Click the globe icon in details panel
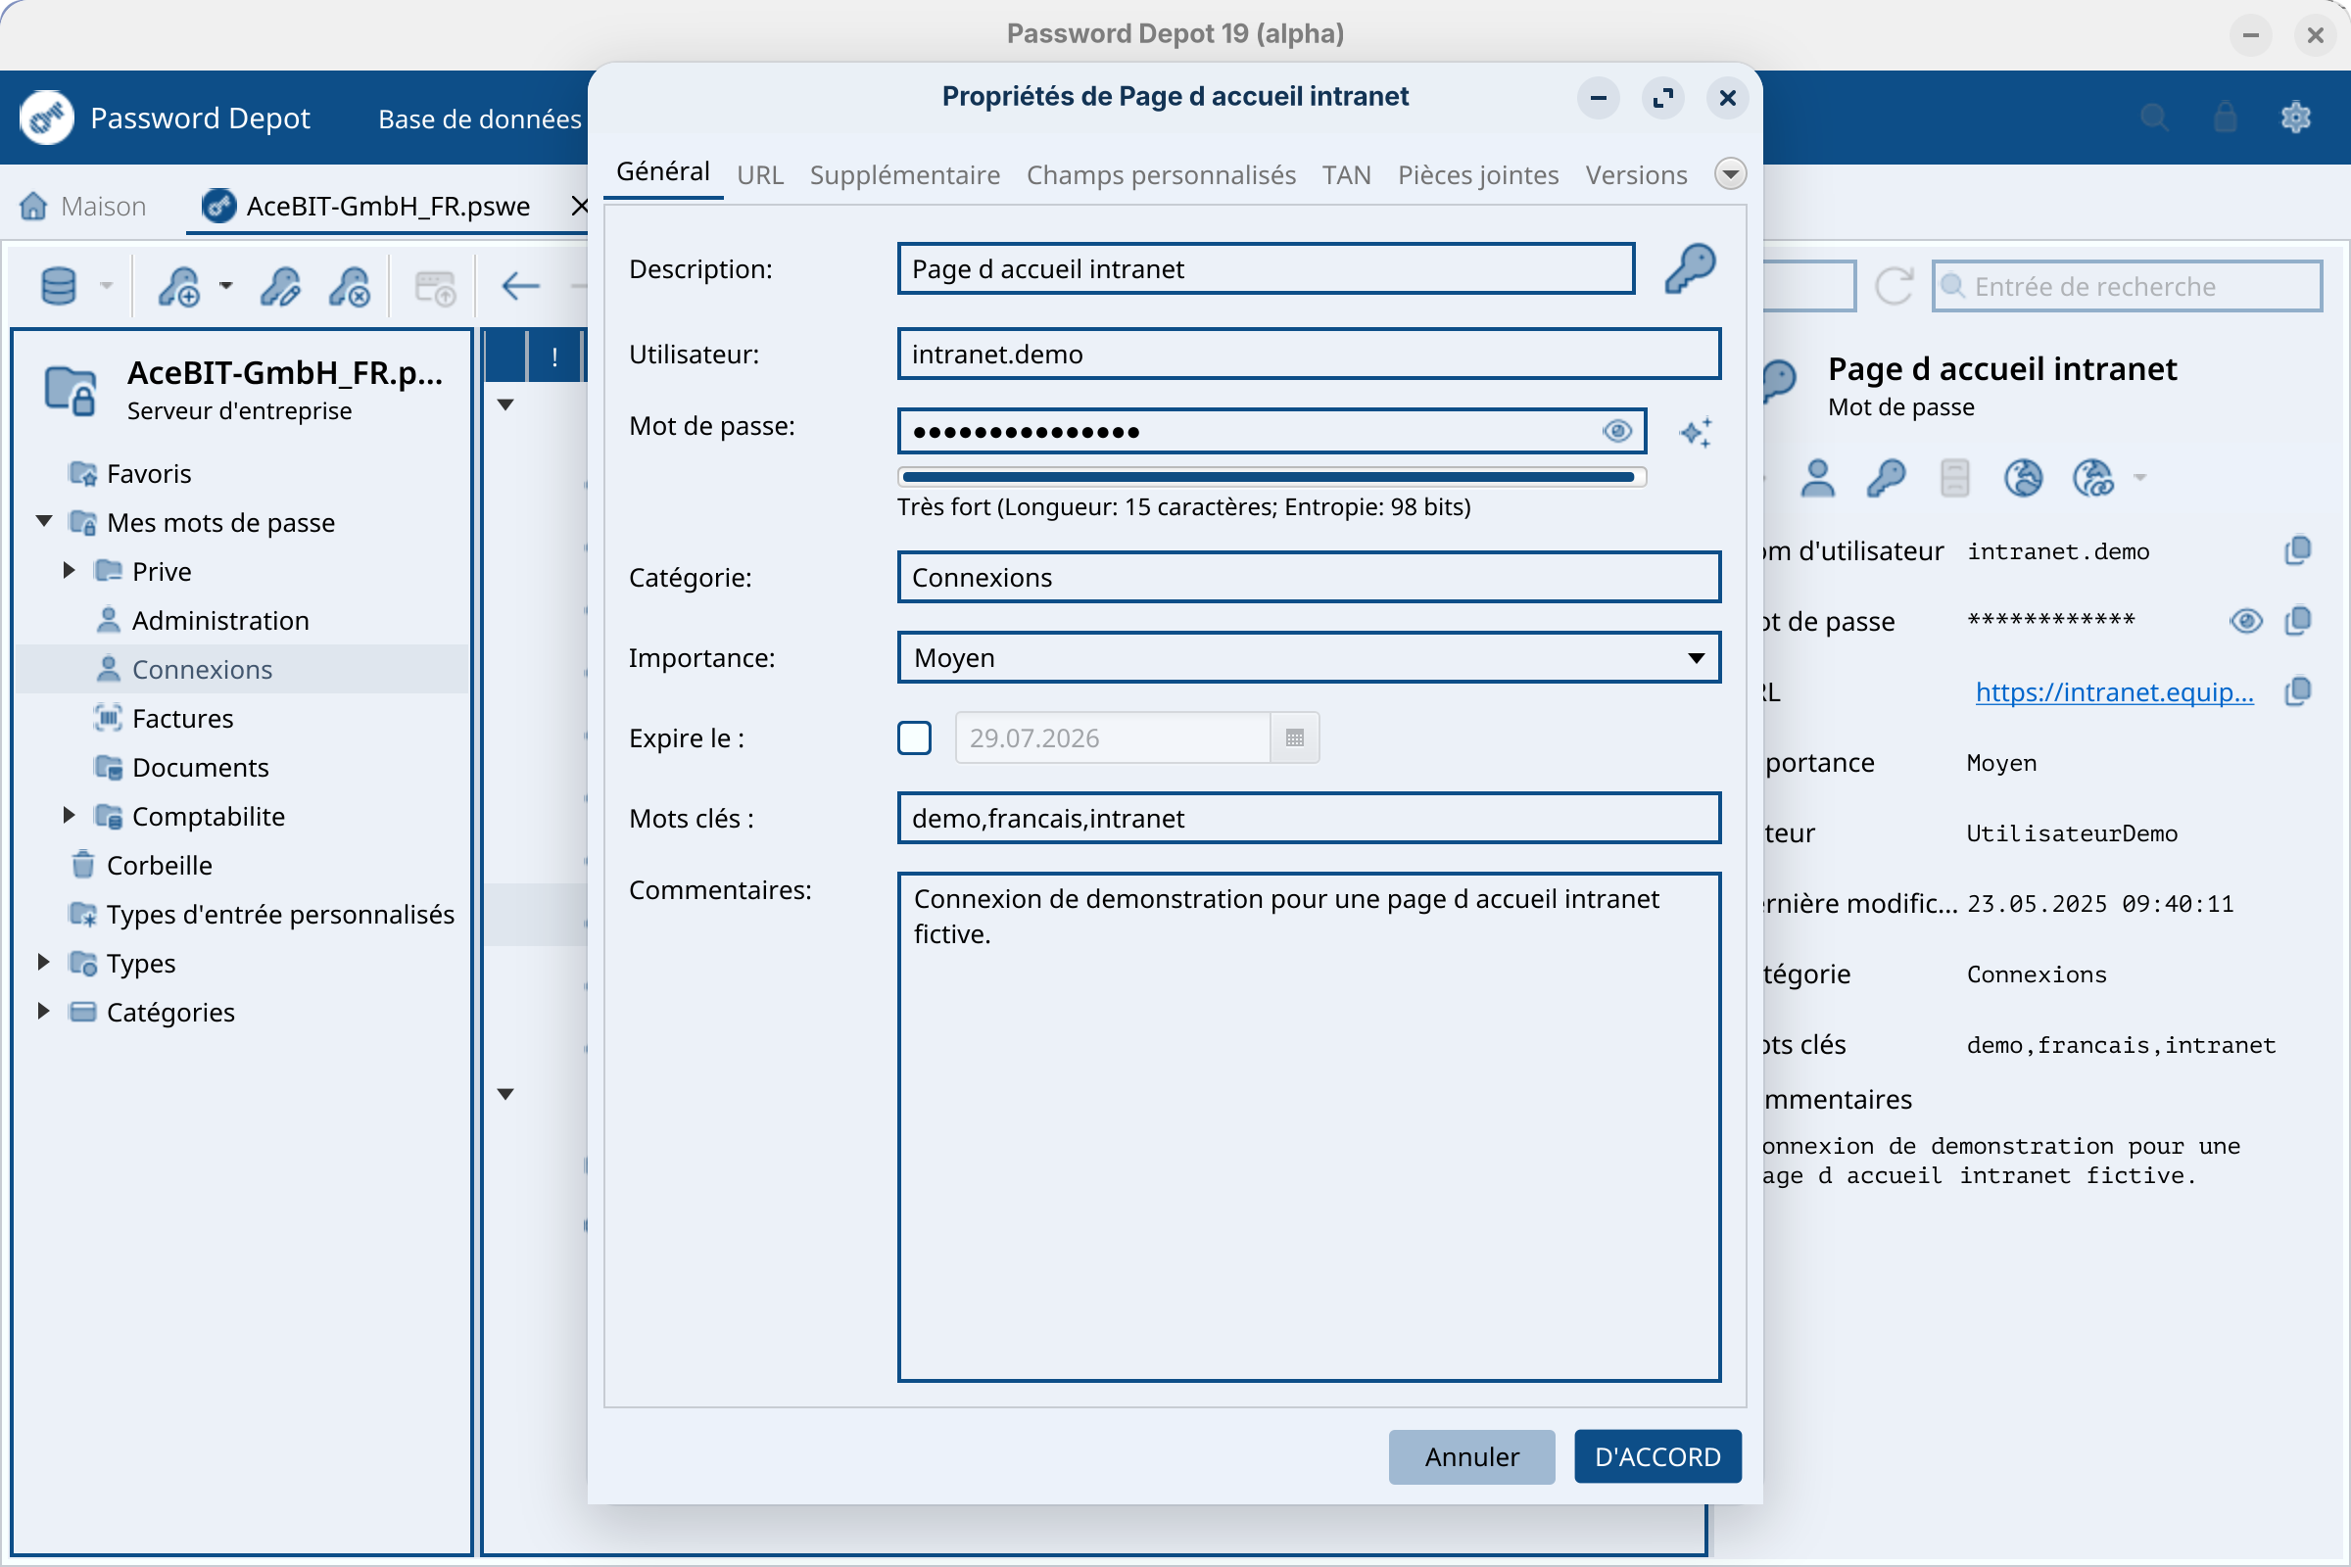 pyautogui.click(x=2024, y=478)
